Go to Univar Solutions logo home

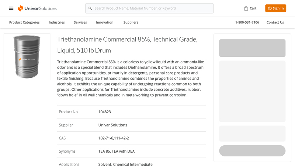click(37, 8)
